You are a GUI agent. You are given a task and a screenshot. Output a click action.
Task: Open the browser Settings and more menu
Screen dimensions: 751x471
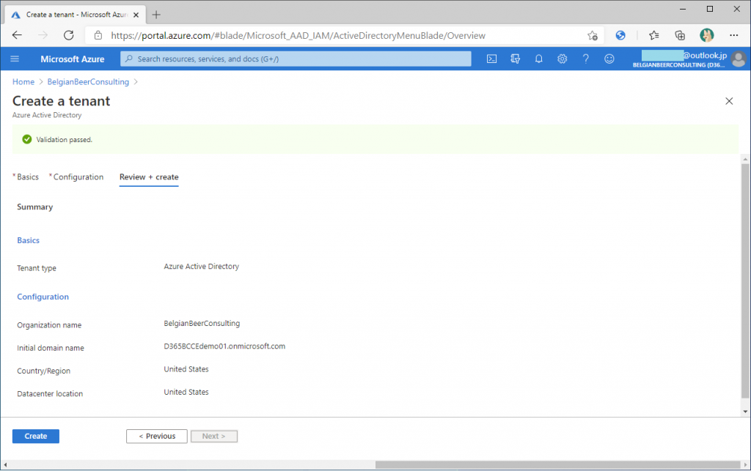click(733, 35)
